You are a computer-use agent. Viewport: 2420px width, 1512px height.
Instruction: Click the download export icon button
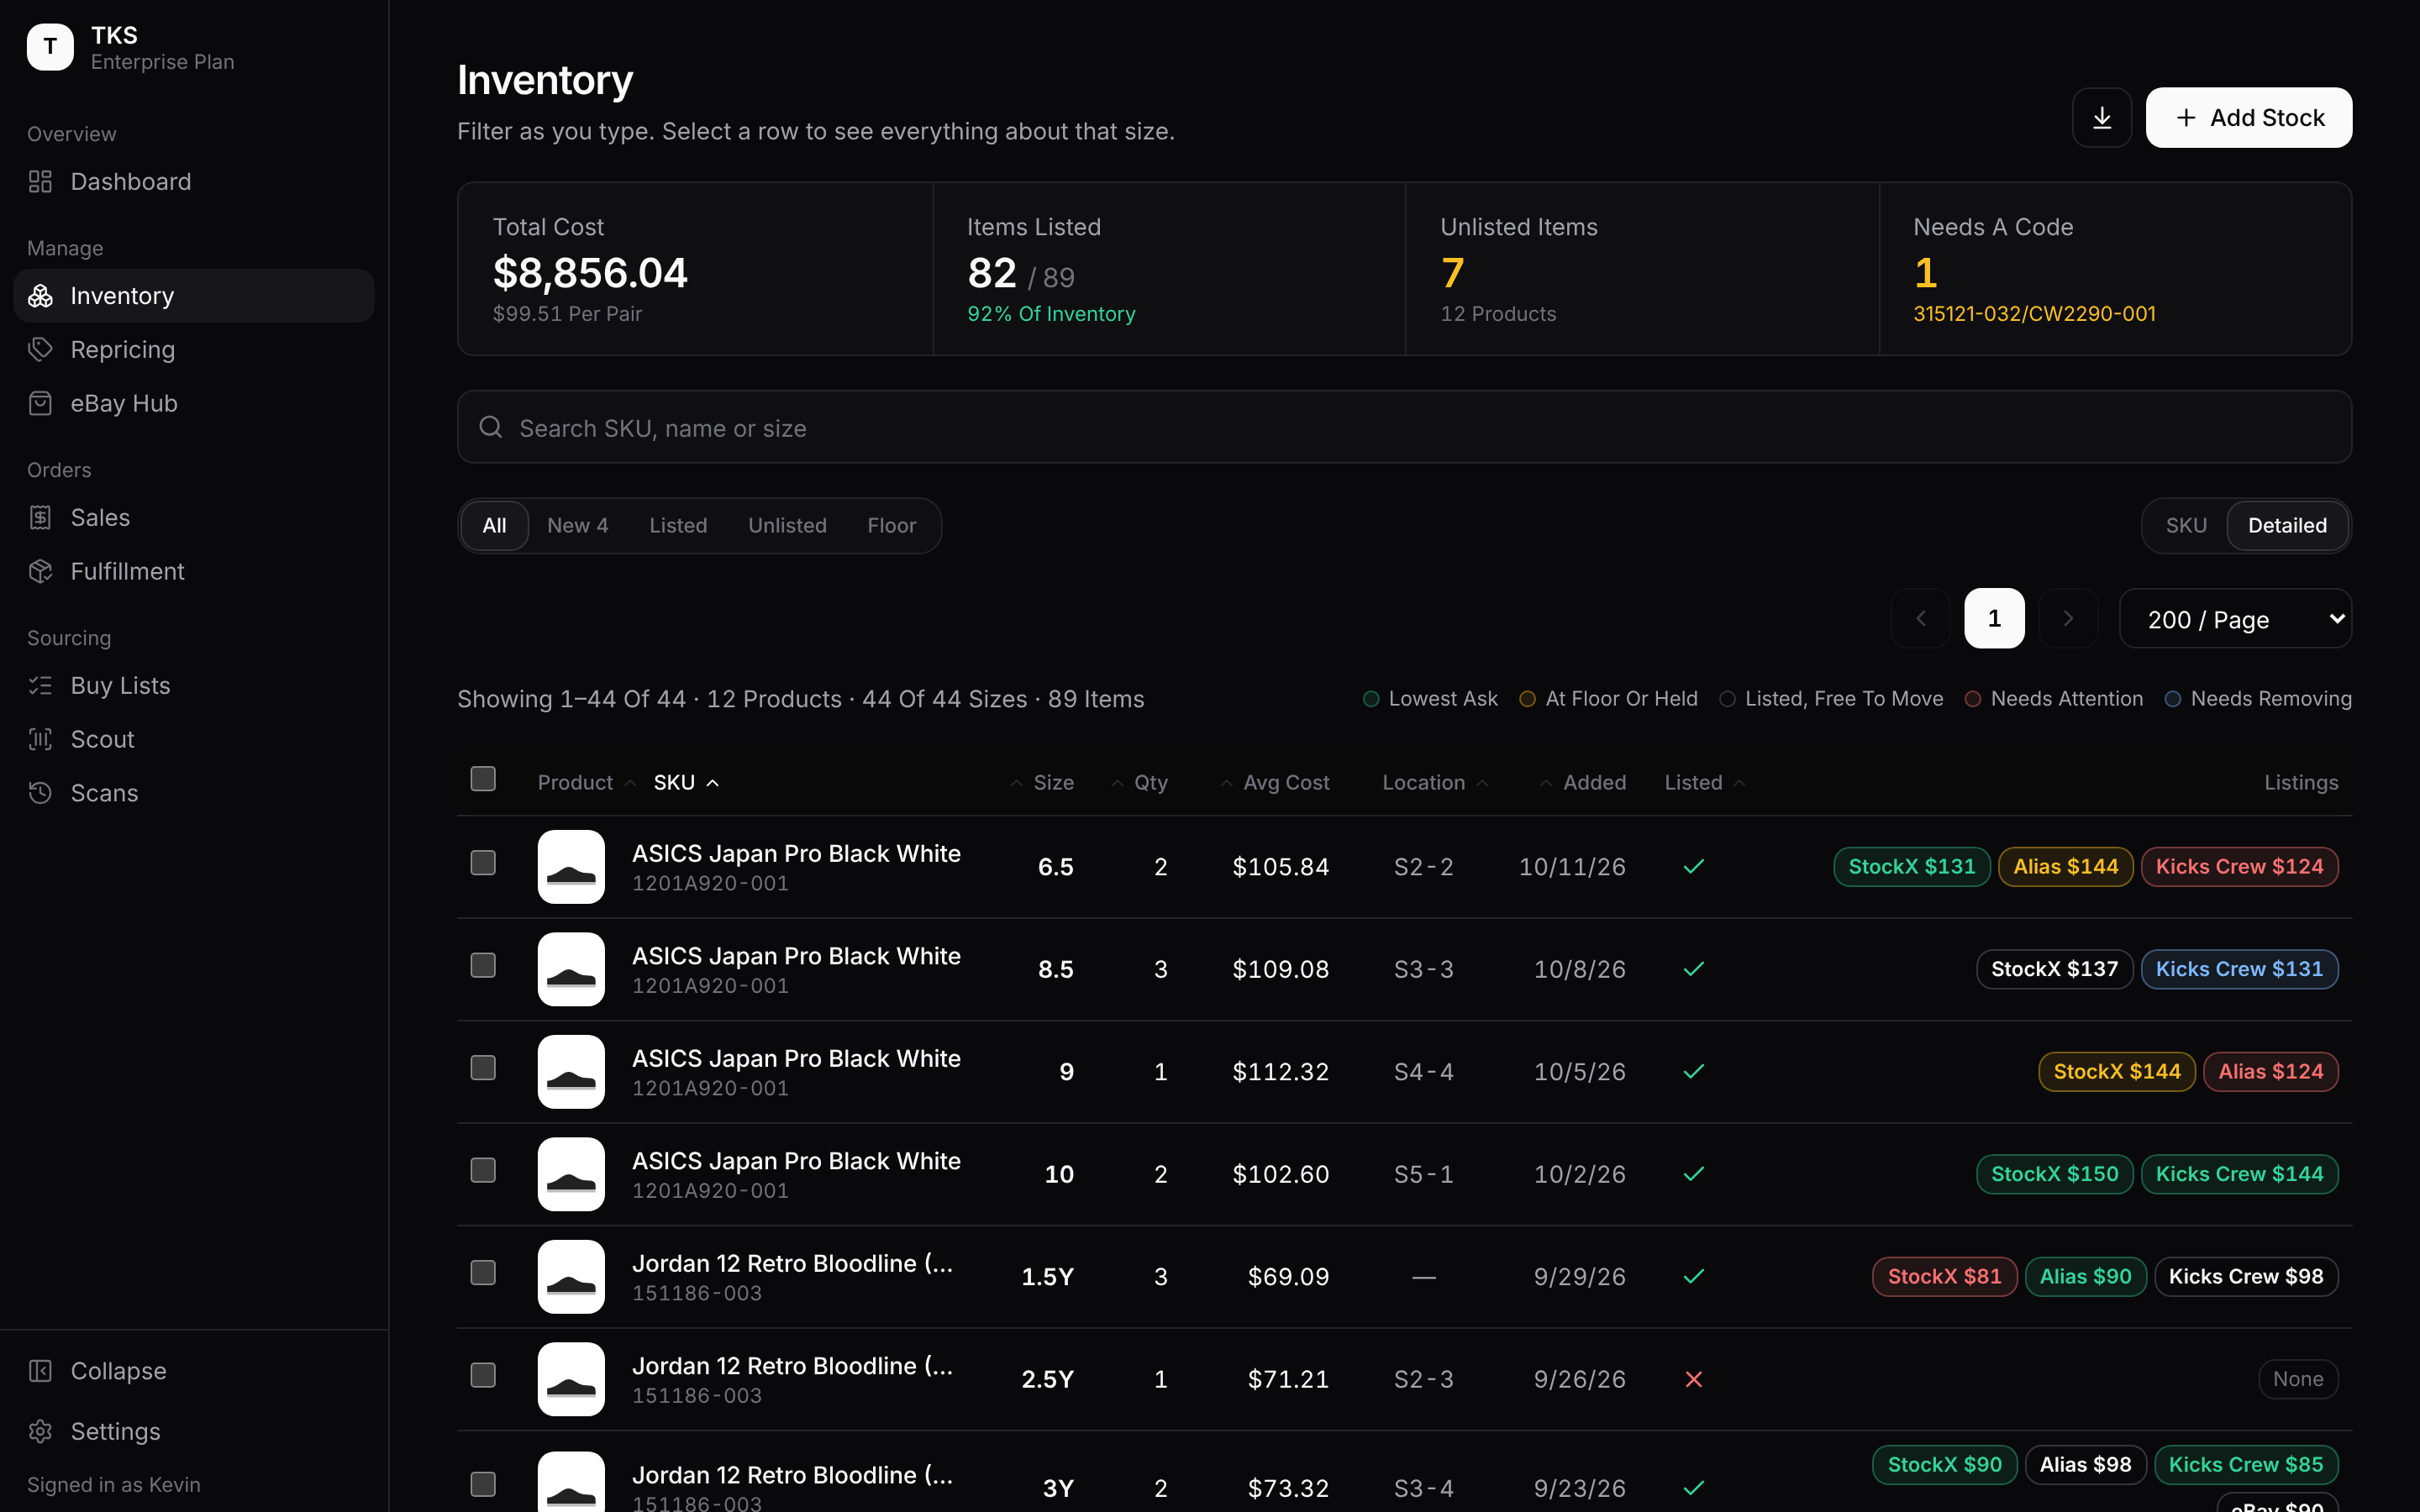click(2101, 118)
